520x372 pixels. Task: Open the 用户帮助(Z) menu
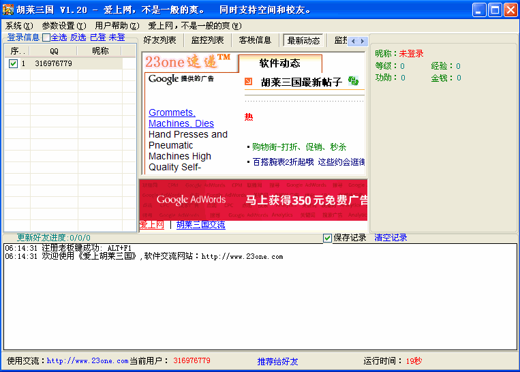point(117,25)
